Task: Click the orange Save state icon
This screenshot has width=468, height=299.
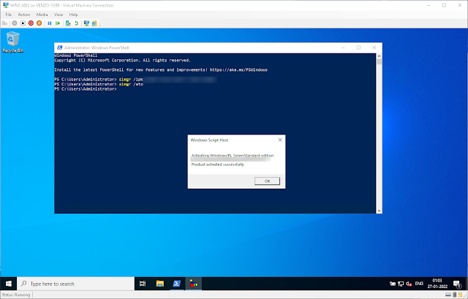Action: click(39, 23)
